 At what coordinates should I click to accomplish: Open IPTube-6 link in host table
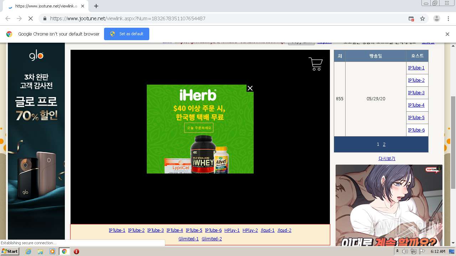click(416, 130)
